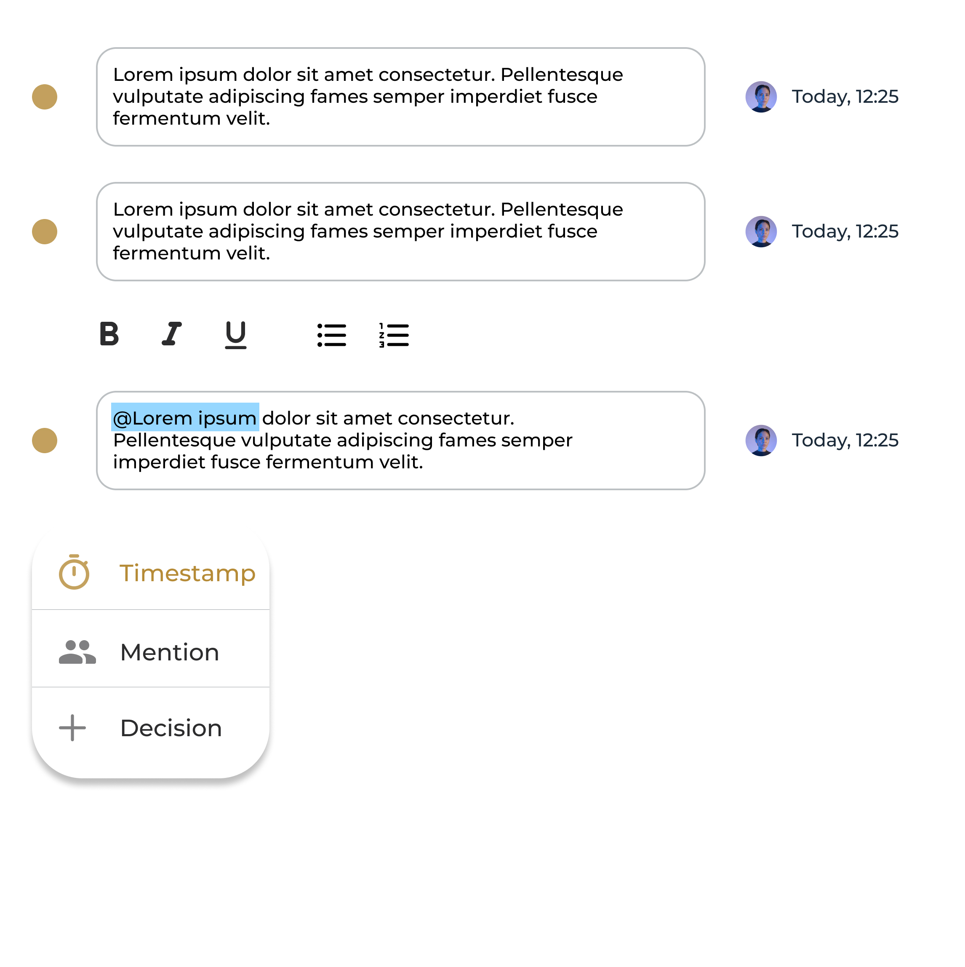Focus the first note text box
The height and width of the screenshot is (967, 965).
coord(400,96)
